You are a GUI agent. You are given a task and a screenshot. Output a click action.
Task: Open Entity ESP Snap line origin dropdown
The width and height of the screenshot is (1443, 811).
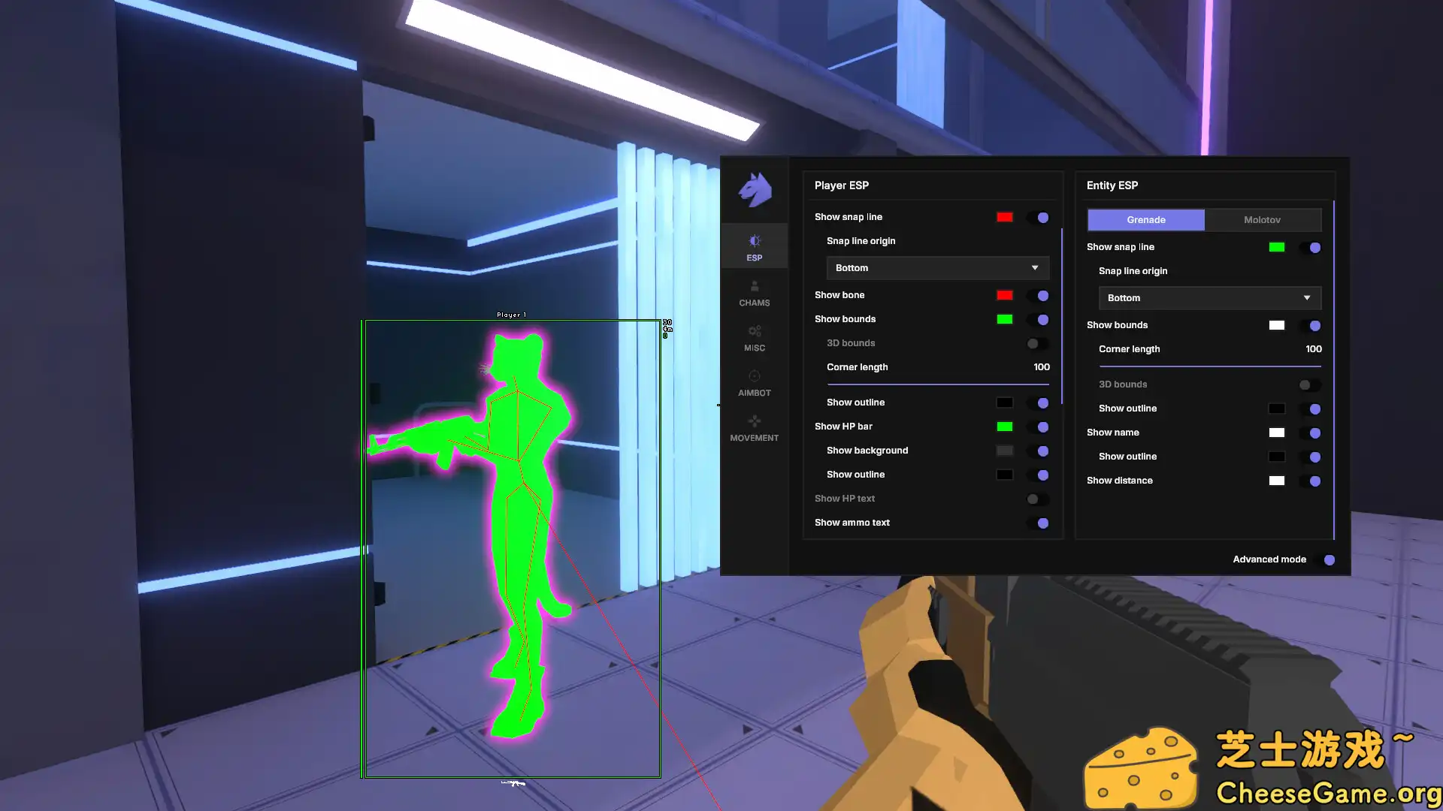[x=1209, y=298]
